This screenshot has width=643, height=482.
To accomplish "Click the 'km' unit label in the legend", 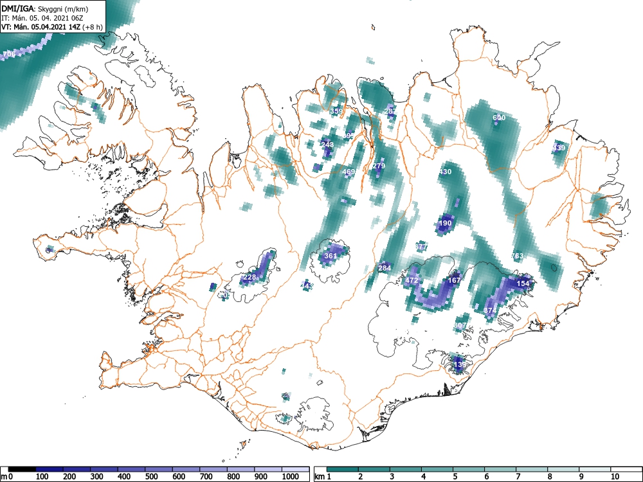I will click(x=320, y=477).
